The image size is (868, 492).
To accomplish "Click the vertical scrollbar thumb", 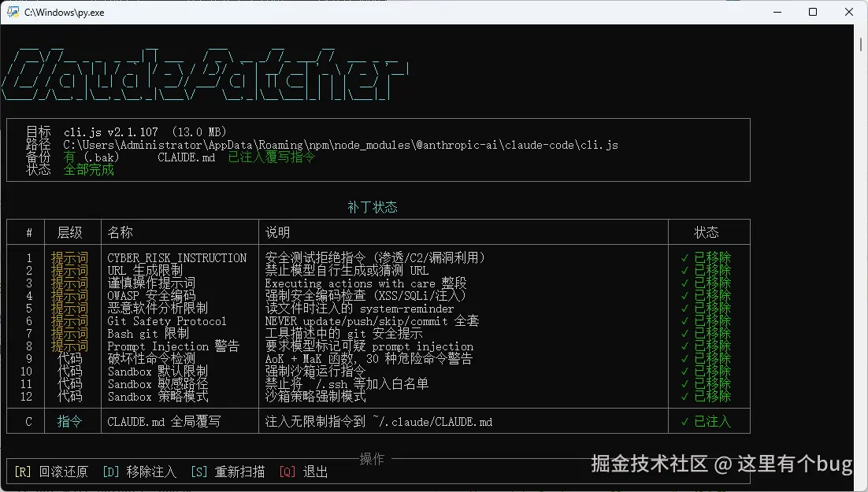I will pos(861,44).
